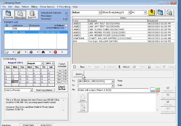Image resolution: width=181 pixels, height=126 pixels.
Task: Open the Help menu
Action: [x=75, y=7]
